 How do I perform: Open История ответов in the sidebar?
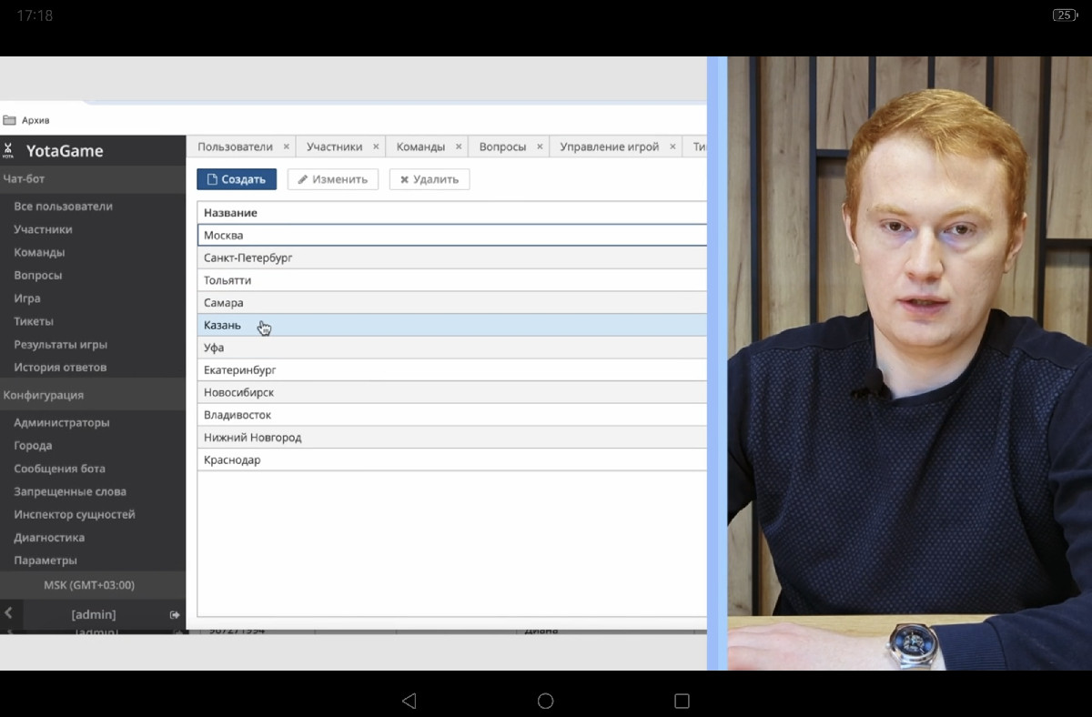(x=60, y=368)
